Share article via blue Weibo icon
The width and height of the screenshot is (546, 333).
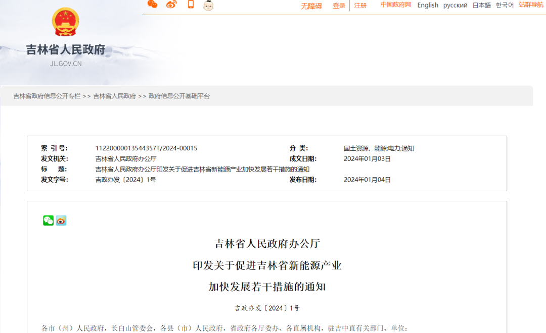pos(61,220)
